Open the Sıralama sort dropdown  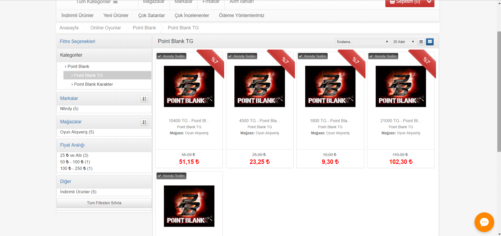click(x=363, y=42)
